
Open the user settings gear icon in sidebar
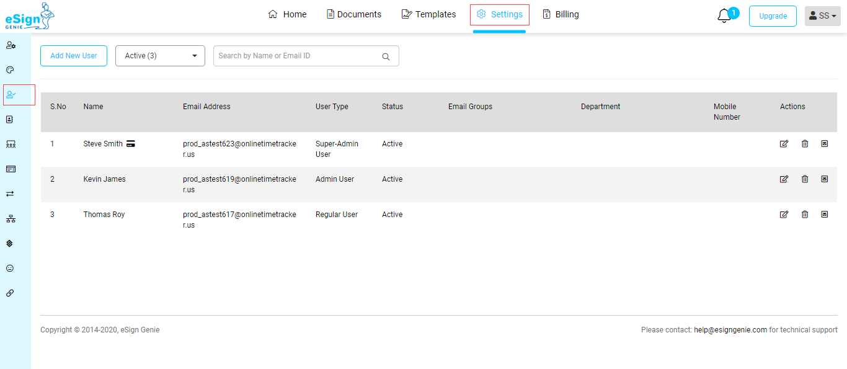(x=11, y=45)
